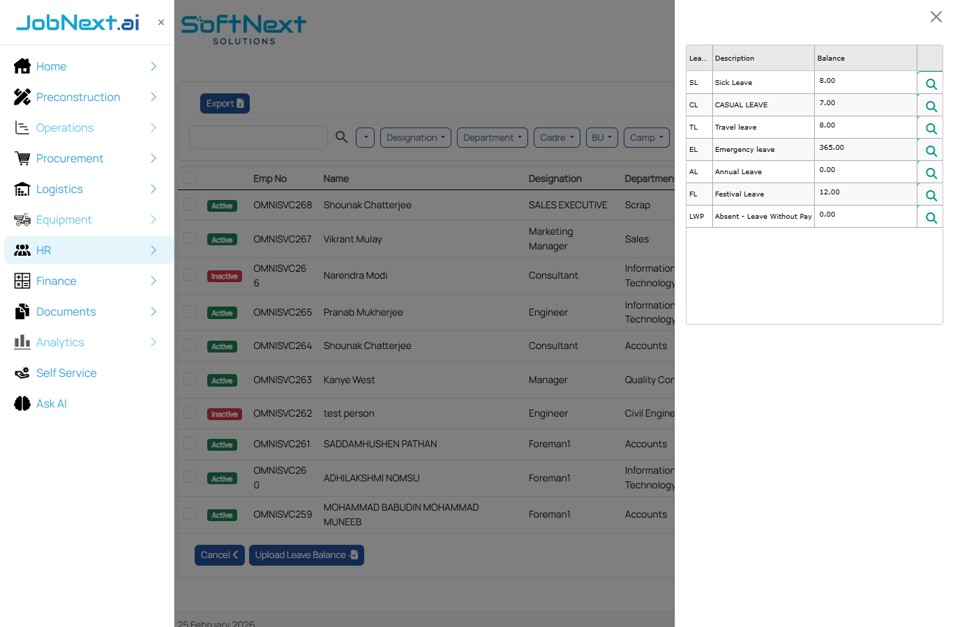Open the Self Service menu item
The image size is (953, 627).
[x=66, y=373]
